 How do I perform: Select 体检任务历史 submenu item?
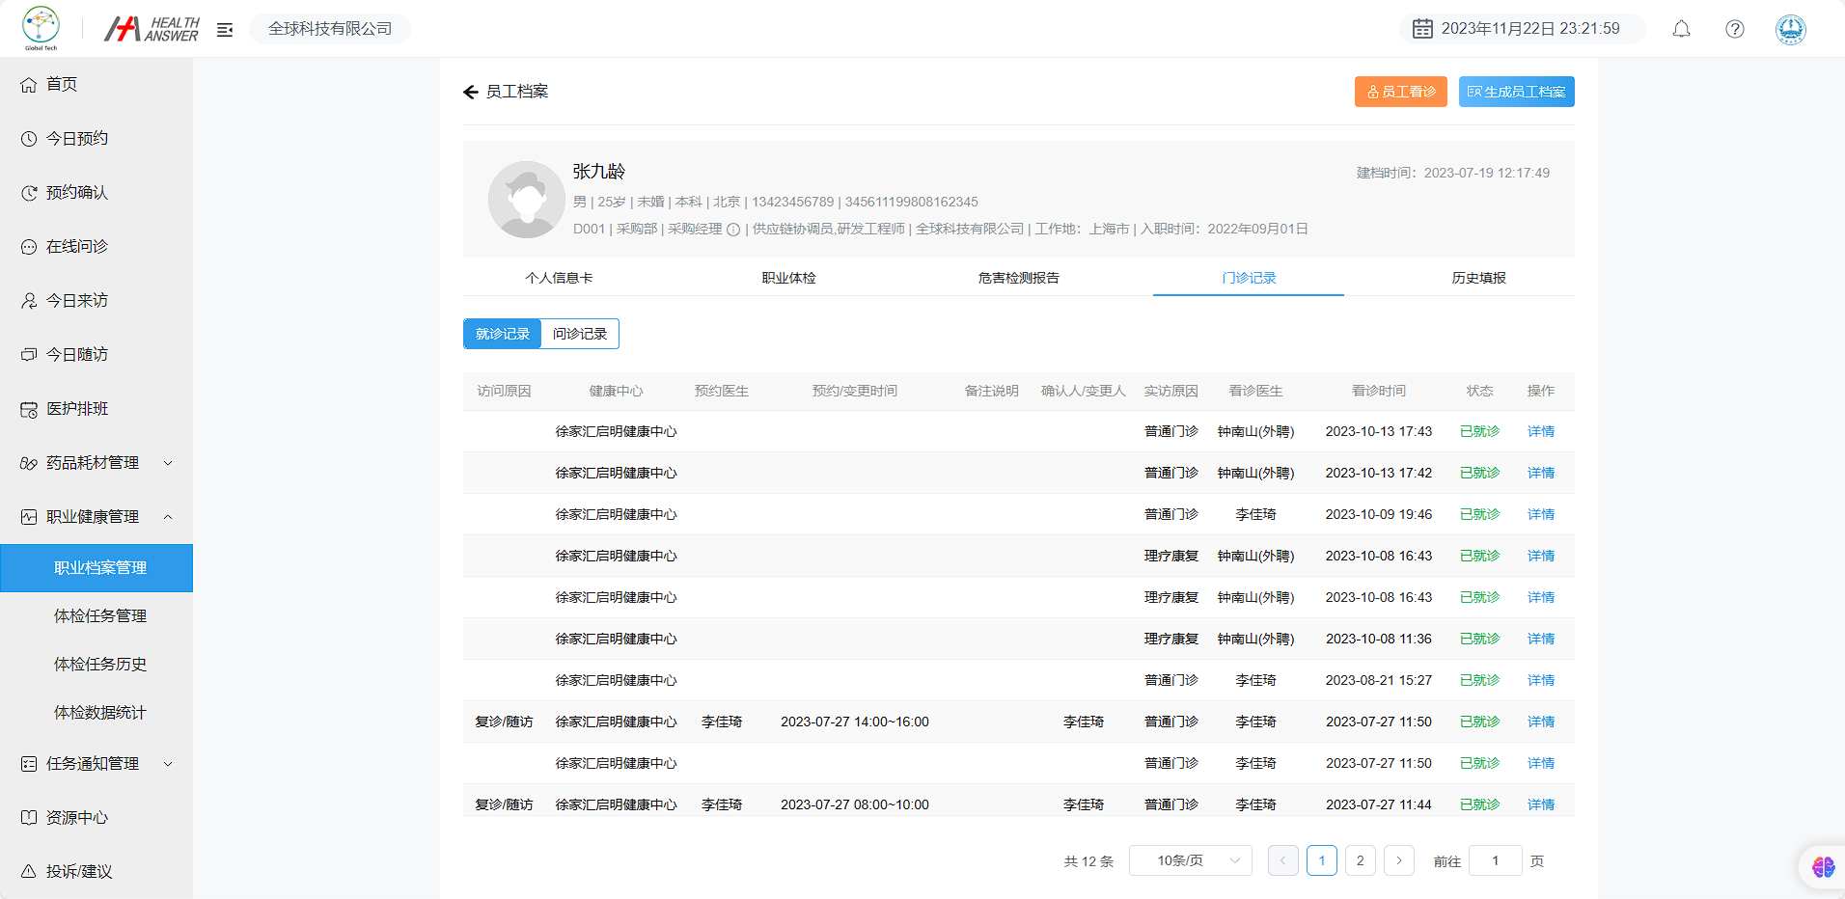coord(96,665)
